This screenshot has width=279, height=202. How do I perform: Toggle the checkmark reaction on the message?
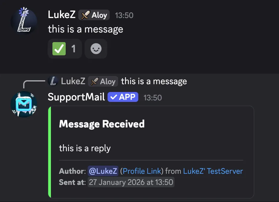pos(64,49)
